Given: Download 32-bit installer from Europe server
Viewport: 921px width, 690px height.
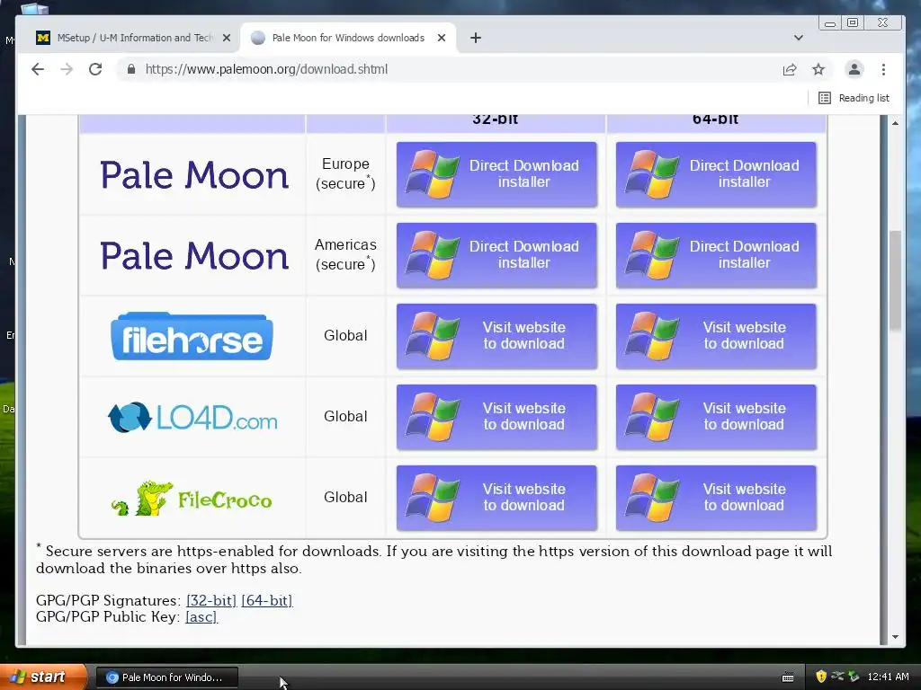Looking at the screenshot, I should click(x=496, y=174).
